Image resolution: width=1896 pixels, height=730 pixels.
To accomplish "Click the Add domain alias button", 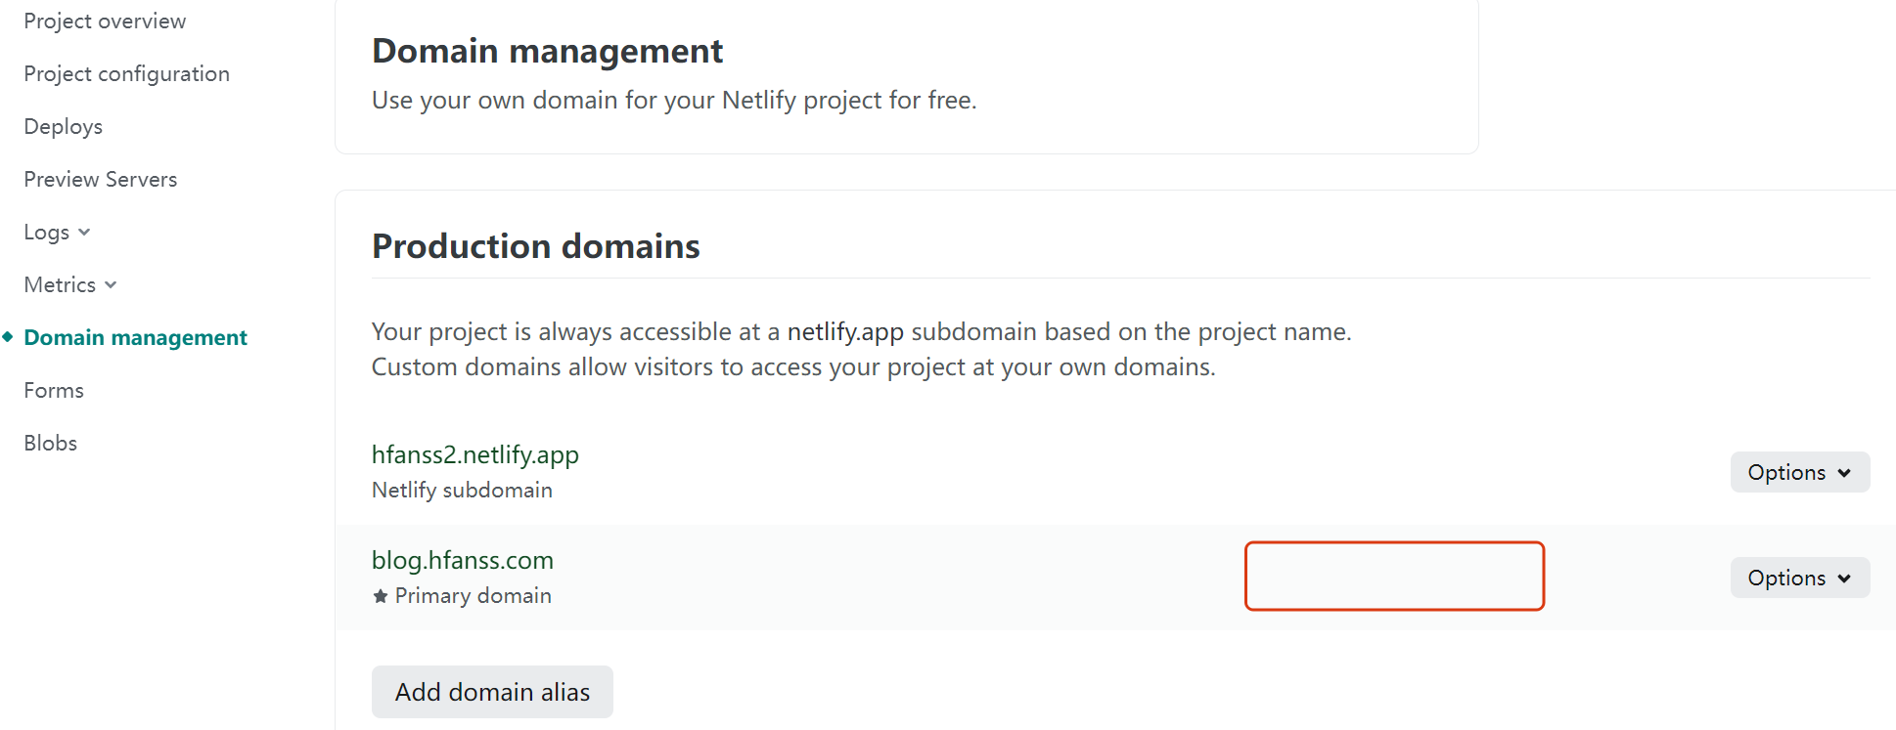I will 492,692.
